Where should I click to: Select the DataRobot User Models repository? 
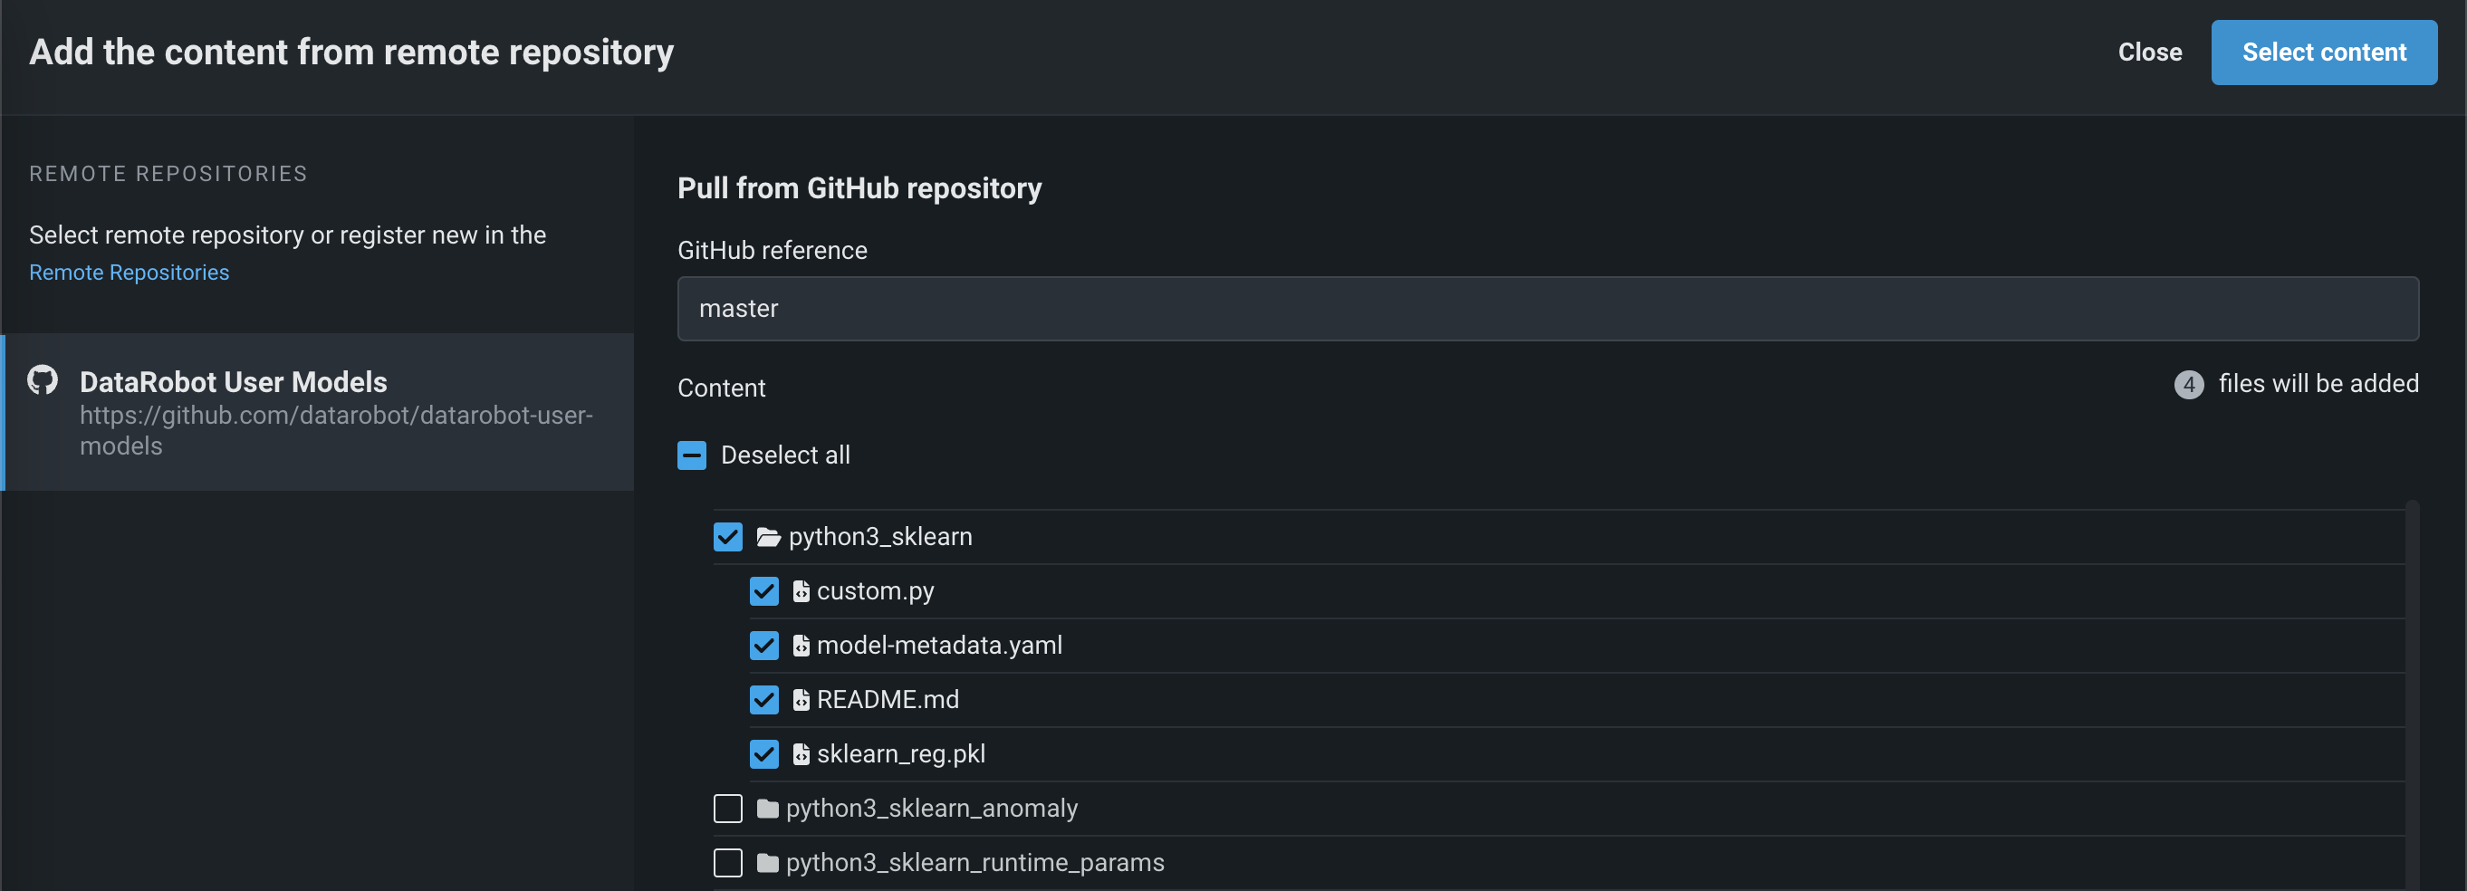pos(318,413)
